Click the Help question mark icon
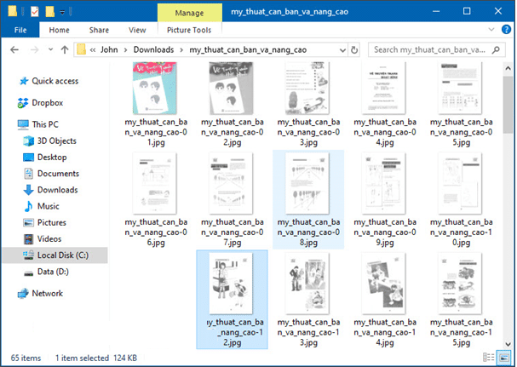 (x=506, y=30)
